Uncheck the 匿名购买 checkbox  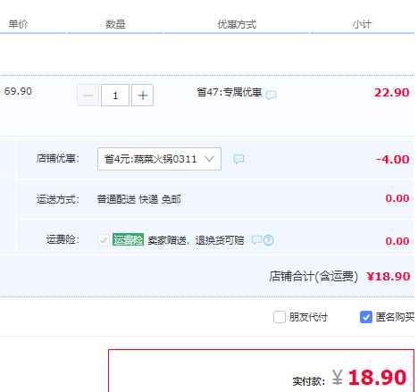(366, 317)
